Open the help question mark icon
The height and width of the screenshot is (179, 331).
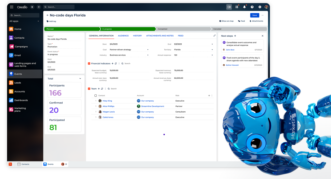[252, 7]
